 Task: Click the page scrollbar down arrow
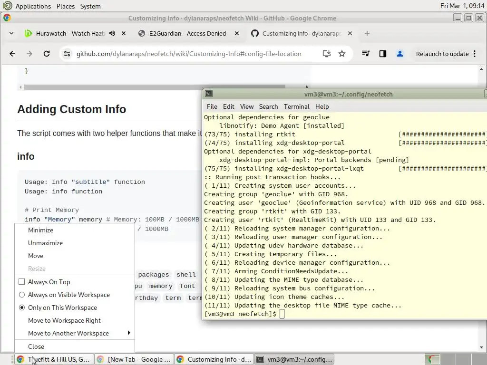coord(481,347)
